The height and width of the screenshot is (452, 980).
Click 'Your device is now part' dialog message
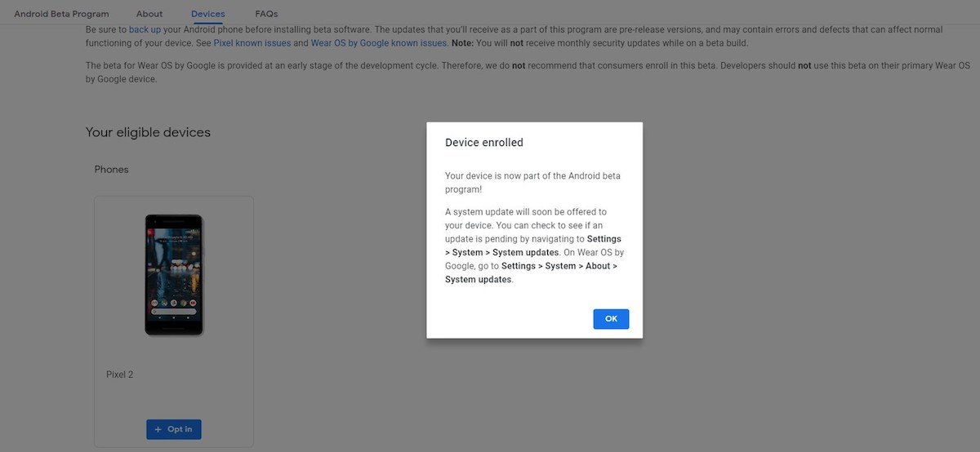[532, 183]
